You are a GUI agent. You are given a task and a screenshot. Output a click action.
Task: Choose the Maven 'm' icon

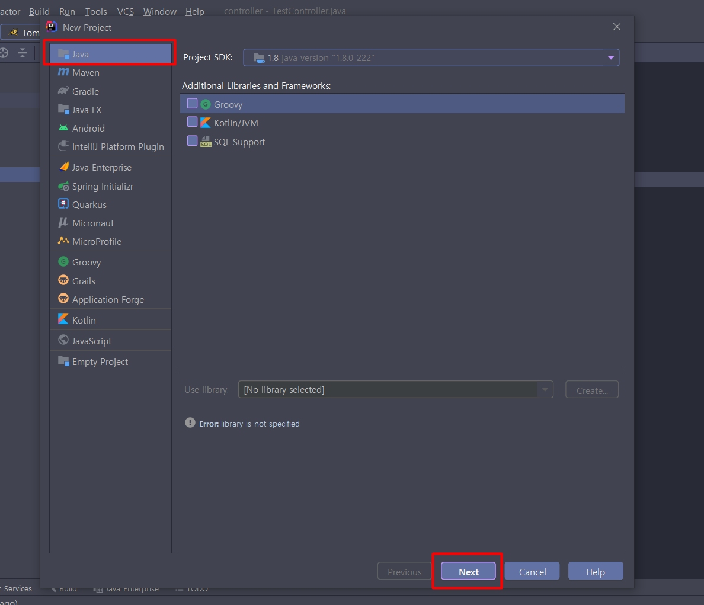pos(63,72)
